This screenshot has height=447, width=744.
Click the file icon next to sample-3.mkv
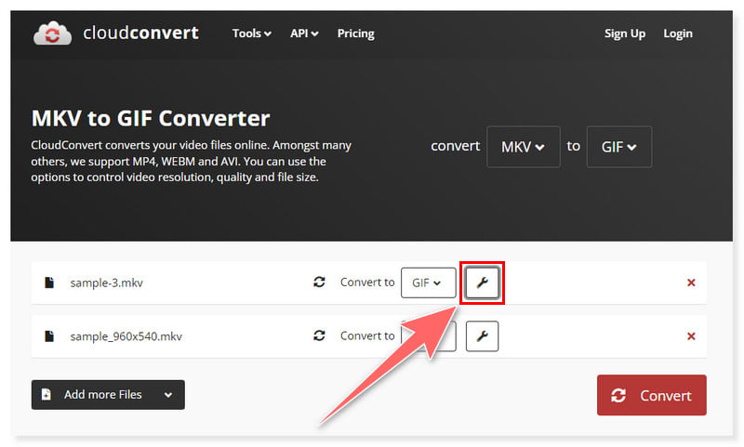tap(49, 283)
